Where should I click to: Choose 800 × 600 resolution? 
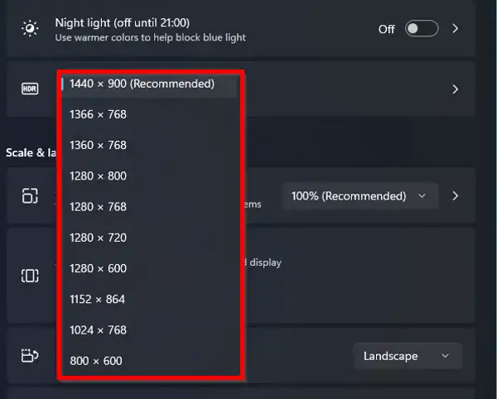149,361
